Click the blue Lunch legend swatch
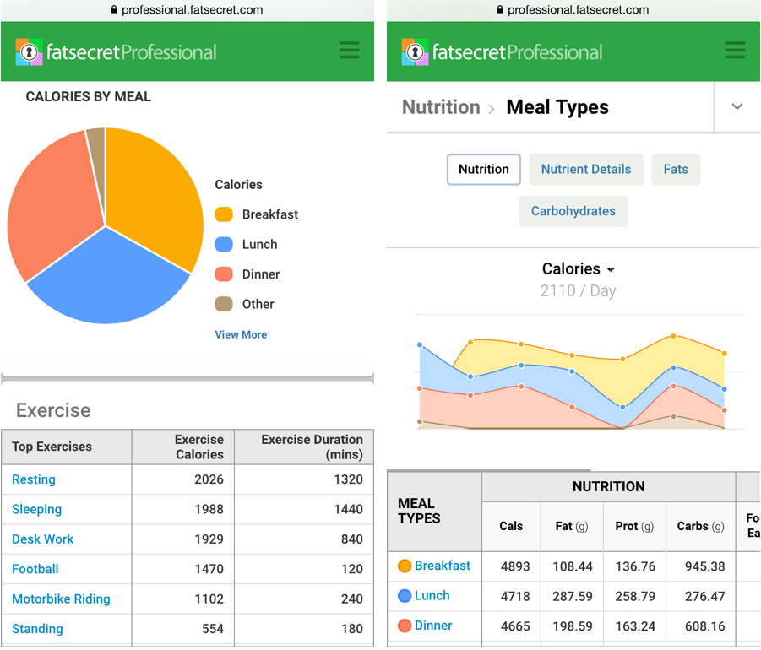Viewport: 761px width, 650px height. [224, 245]
